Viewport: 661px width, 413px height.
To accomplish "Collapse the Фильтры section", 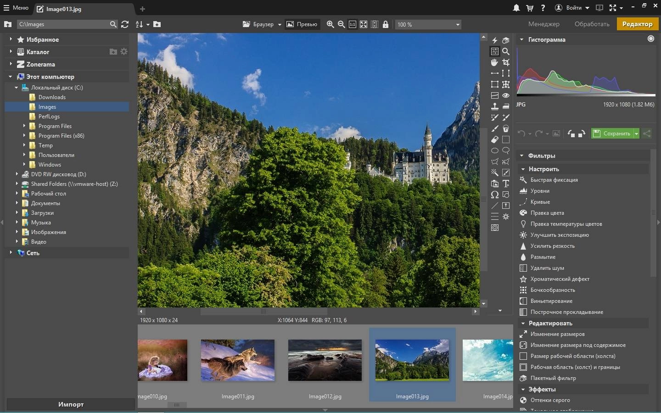I will [x=521, y=156].
